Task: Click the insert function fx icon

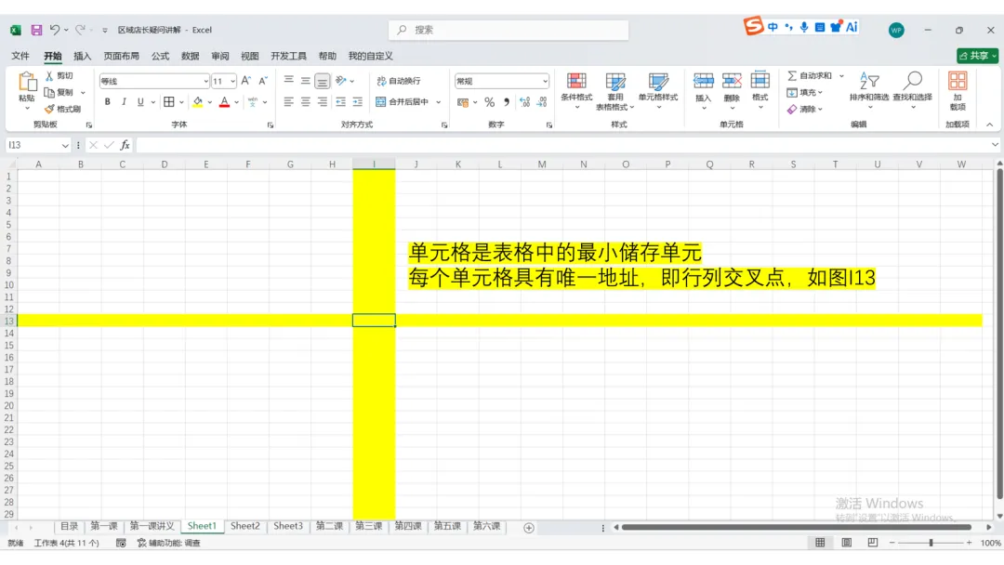Action: point(125,145)
